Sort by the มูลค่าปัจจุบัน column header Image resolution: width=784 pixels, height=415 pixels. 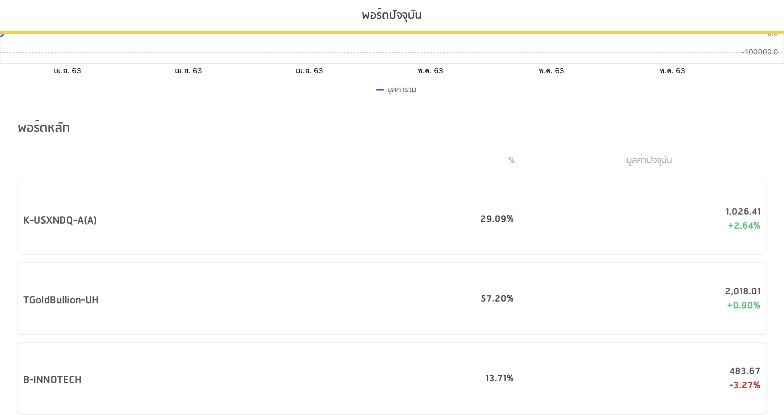pyautogui.click(x=649, y=160)
